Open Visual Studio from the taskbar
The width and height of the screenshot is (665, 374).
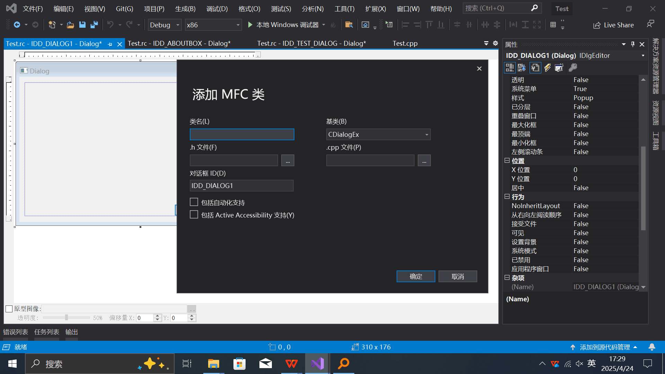coord(317,364)
